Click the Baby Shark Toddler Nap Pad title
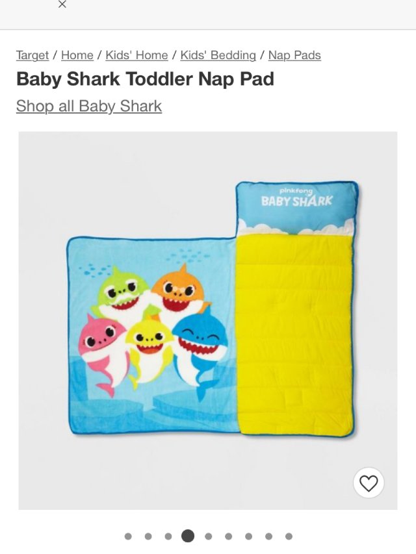Viewport: 416px width, 554px height. (x=145, y=79)
